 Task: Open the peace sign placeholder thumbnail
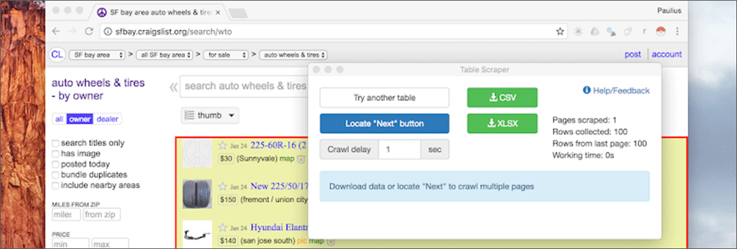click(x=197, y=153)
